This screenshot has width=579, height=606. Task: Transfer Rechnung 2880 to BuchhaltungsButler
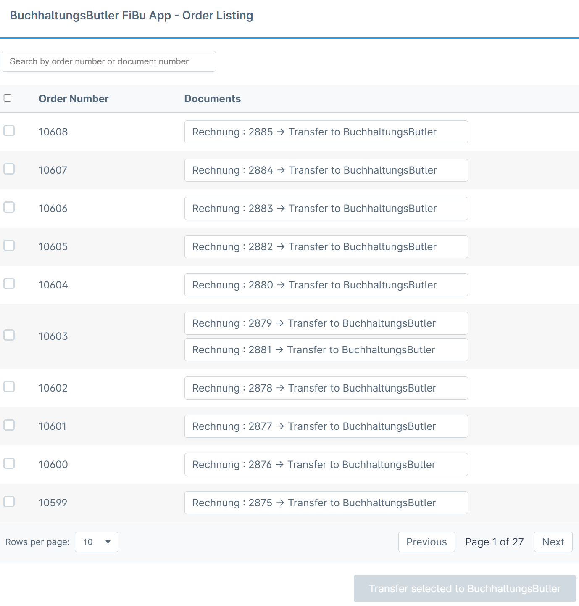pos(326,285)
